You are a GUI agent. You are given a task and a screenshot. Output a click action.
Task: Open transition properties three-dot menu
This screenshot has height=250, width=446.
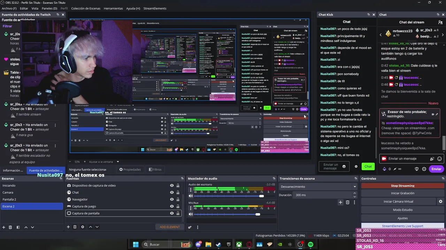click(x=354, y=202)
